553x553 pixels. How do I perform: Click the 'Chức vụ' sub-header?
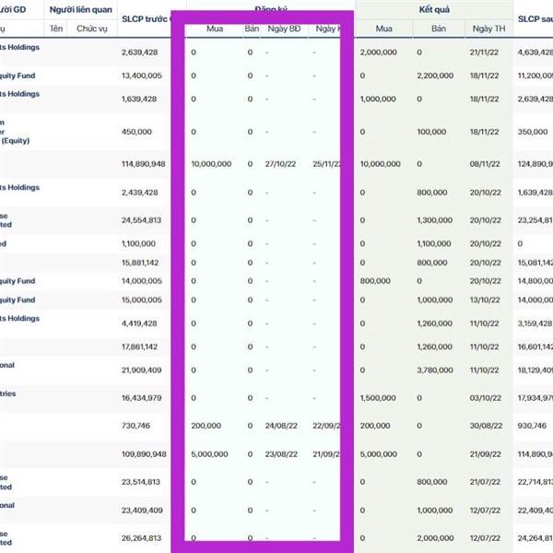91,29
